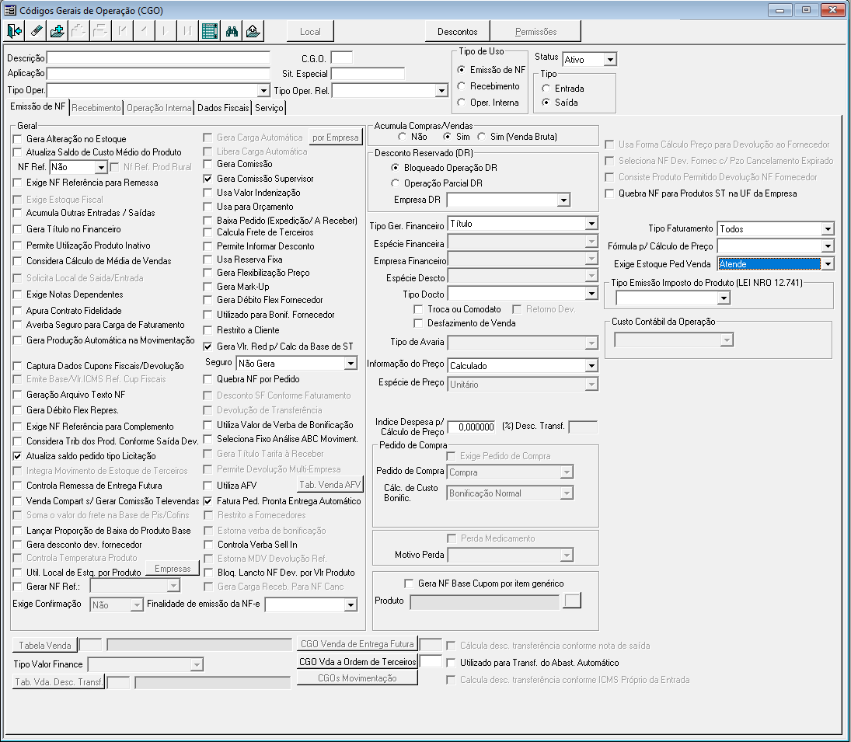
Task: Click the greyed-out folder icon after the add icon
Action: [78, 31]
